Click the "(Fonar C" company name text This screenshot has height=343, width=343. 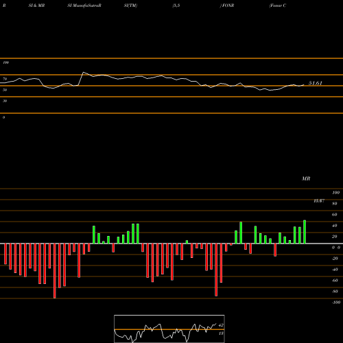coord(278,5)
